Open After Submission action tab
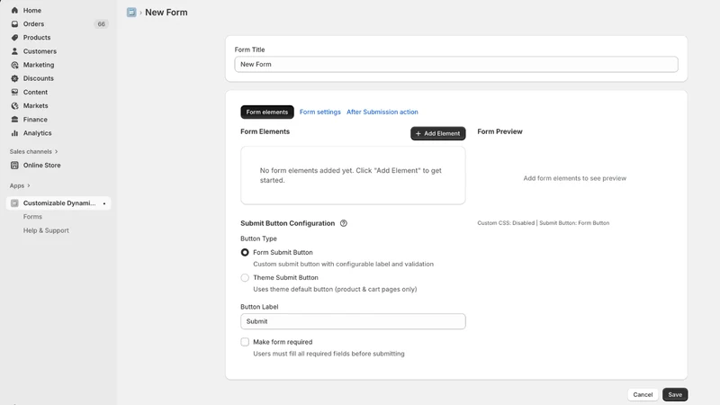Viewport: 720px width, 405px height. click(382, 112)
